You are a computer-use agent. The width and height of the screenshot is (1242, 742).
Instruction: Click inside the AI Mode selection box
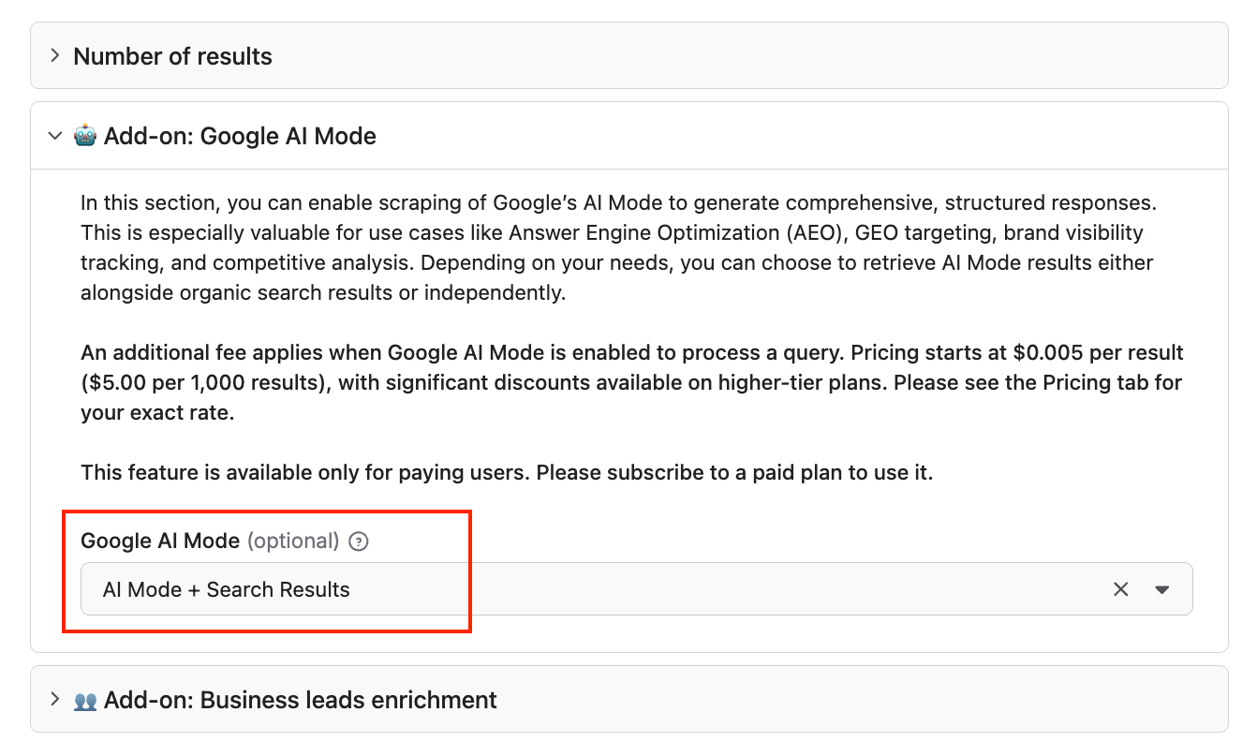[x=562, y=589]
